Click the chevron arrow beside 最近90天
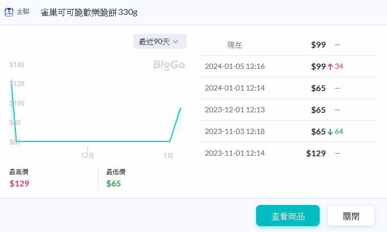This screenshot has width=387, height=232. click(x=175, y=41)
